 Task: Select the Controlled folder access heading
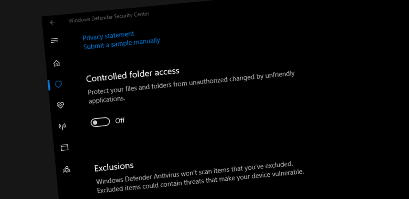pyautogui.click(x=133, y=75)
